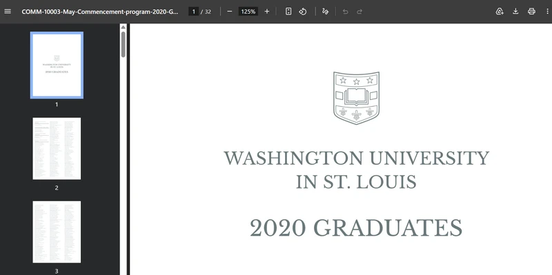Click the zoom out minus icon

(230, 11)
